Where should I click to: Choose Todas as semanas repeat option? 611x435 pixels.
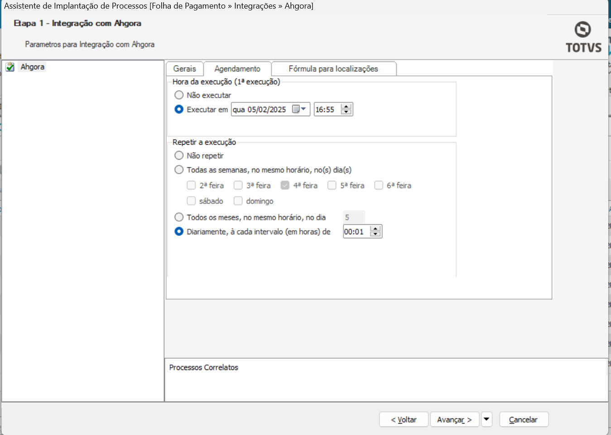[179, 170]
